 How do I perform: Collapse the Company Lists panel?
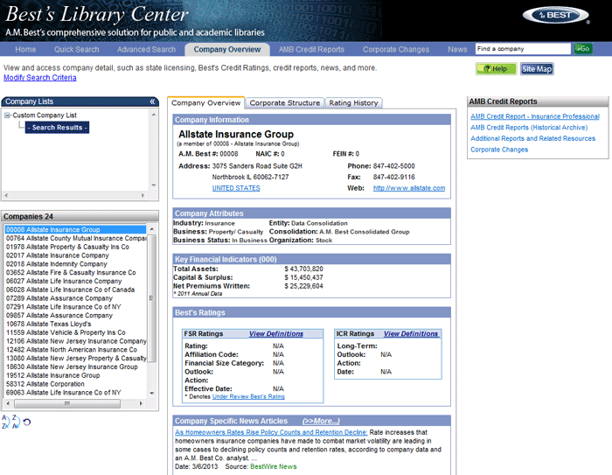[152, 101]
